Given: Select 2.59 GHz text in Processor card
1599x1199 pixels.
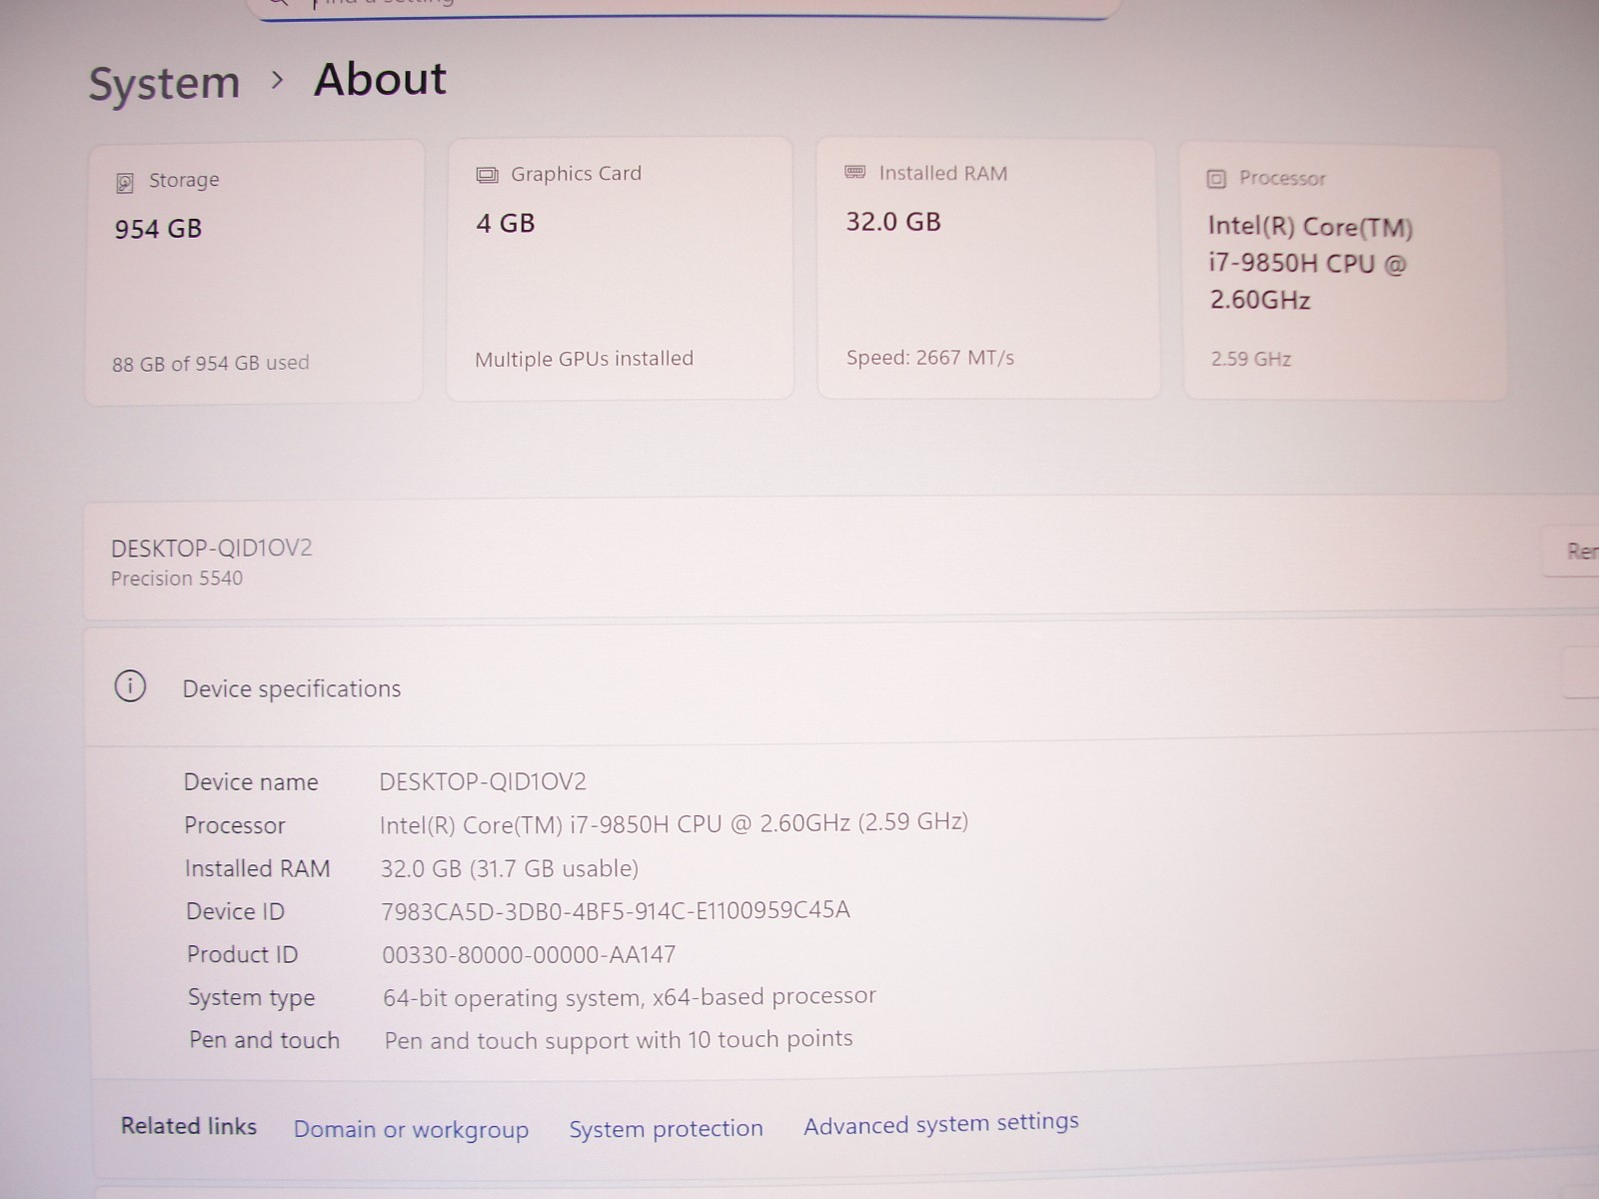Looking at the screenshot, I should 1251,359.
